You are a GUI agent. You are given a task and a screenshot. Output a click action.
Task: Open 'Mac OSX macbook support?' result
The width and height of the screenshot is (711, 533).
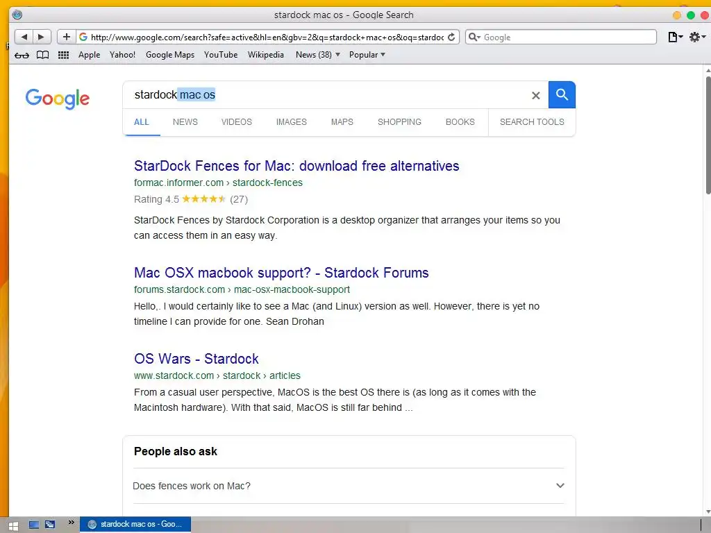point(281,273)
